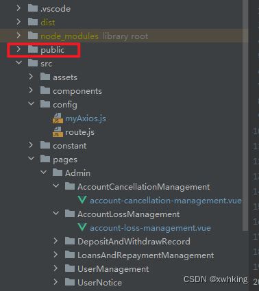The height and width of the screenshot is (291, 259).
Task: Click the assets folder icon
Action: 45,77
